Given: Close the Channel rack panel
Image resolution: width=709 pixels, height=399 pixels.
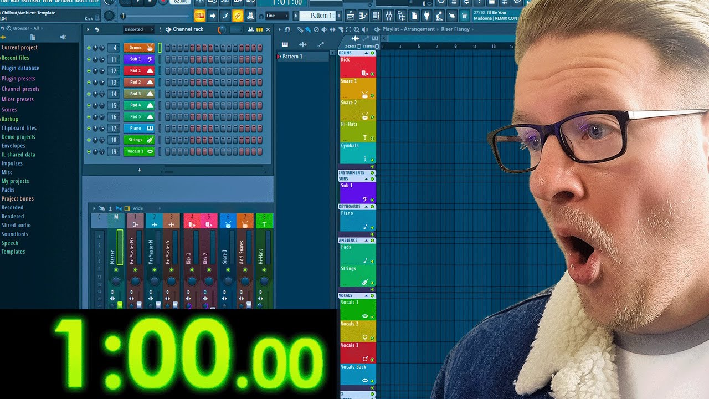Looking at the screenshot, I should click(269, 29).
